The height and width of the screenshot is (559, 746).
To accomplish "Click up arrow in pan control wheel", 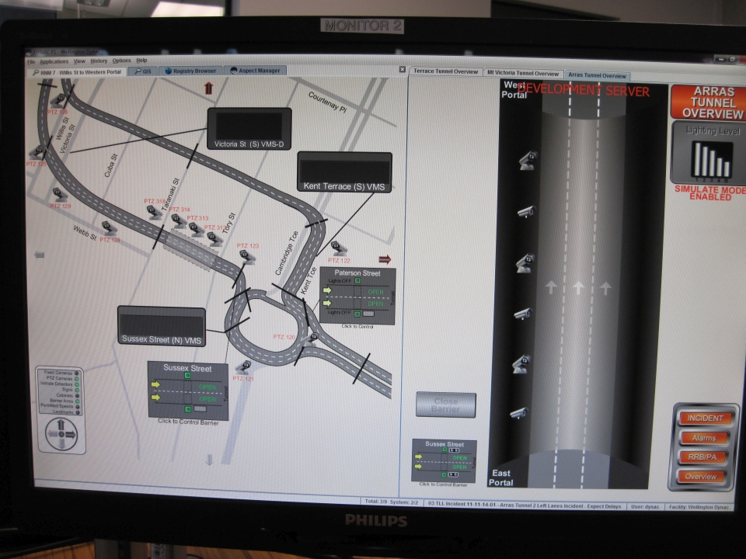I will coord(61,424).
